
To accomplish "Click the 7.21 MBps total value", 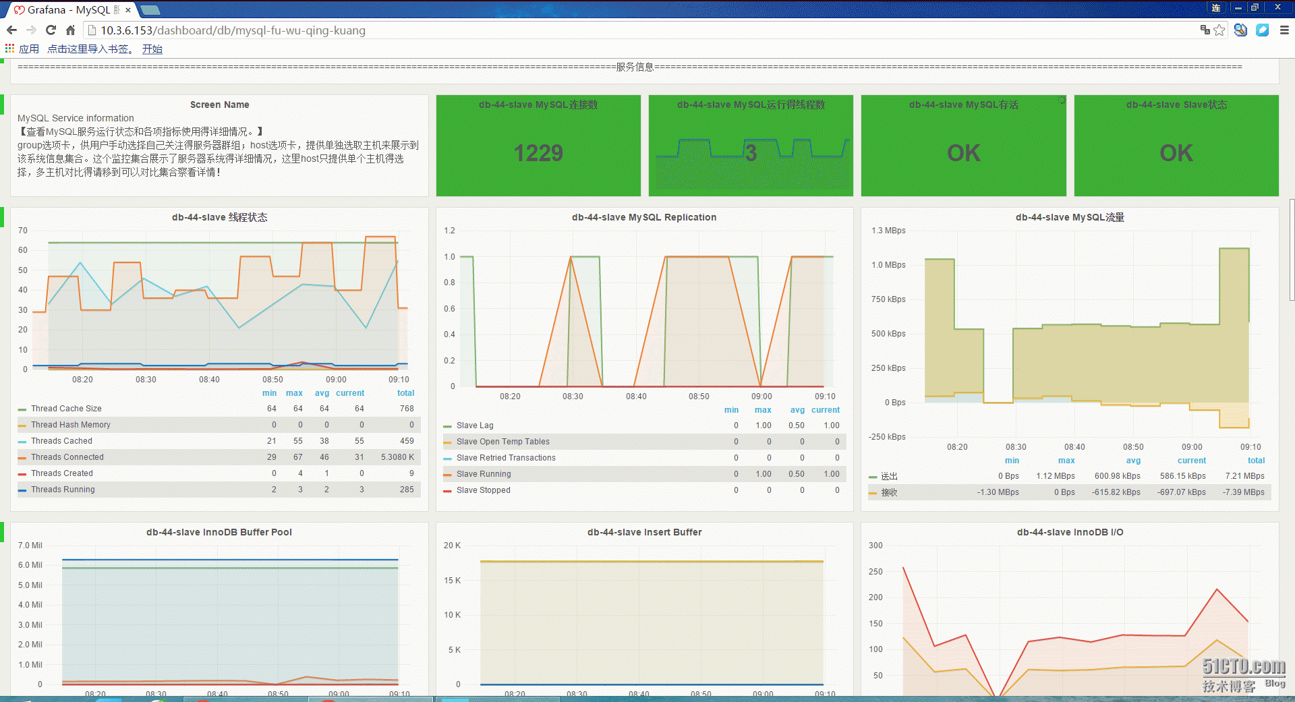I will [x=1244, y=476].
